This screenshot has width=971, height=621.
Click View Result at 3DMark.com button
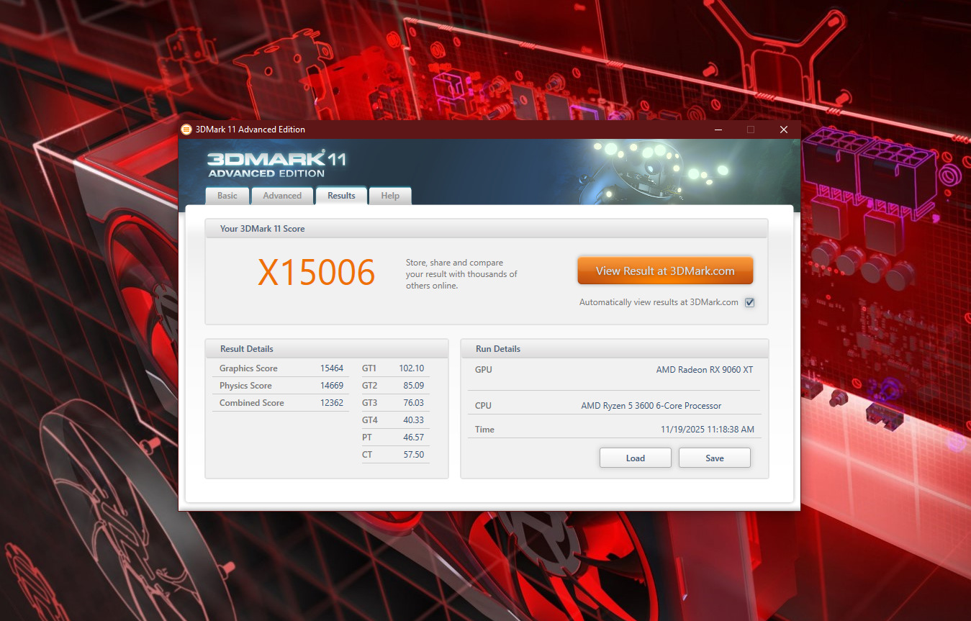click(x=665, y=271)
